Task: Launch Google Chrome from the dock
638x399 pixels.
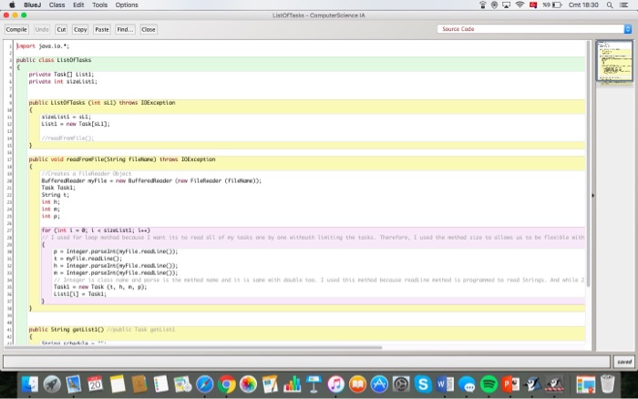Action: (227, 384)
